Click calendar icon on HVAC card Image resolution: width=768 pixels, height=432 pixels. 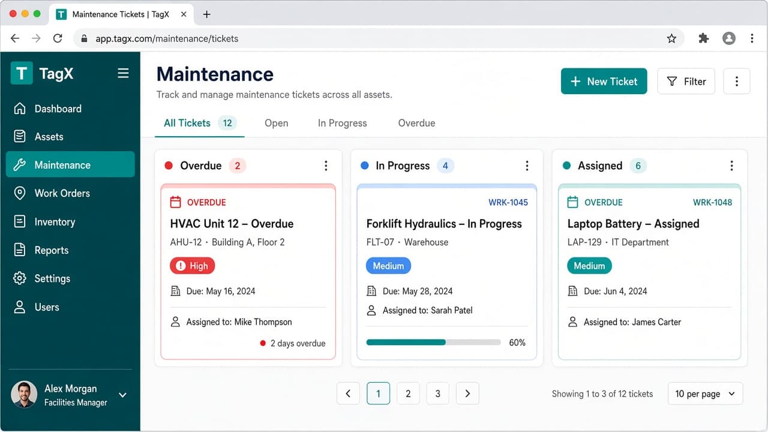click(176, 202)
